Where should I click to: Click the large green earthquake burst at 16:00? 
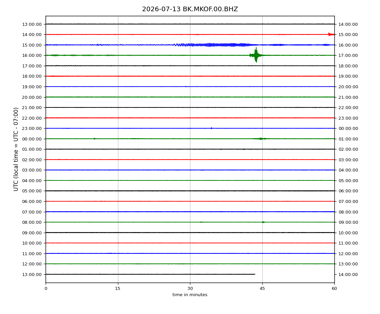pos(256,55)
